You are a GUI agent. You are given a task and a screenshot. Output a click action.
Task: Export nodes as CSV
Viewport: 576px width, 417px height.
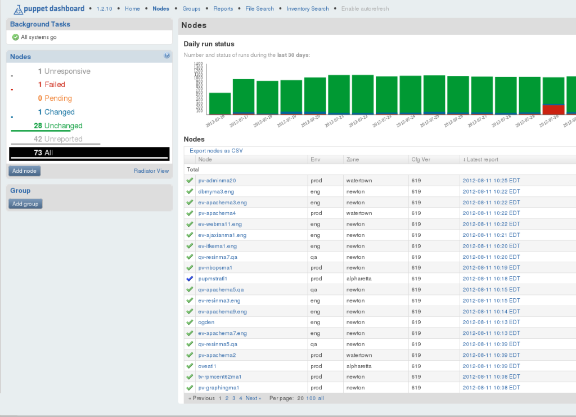(216, 151)
